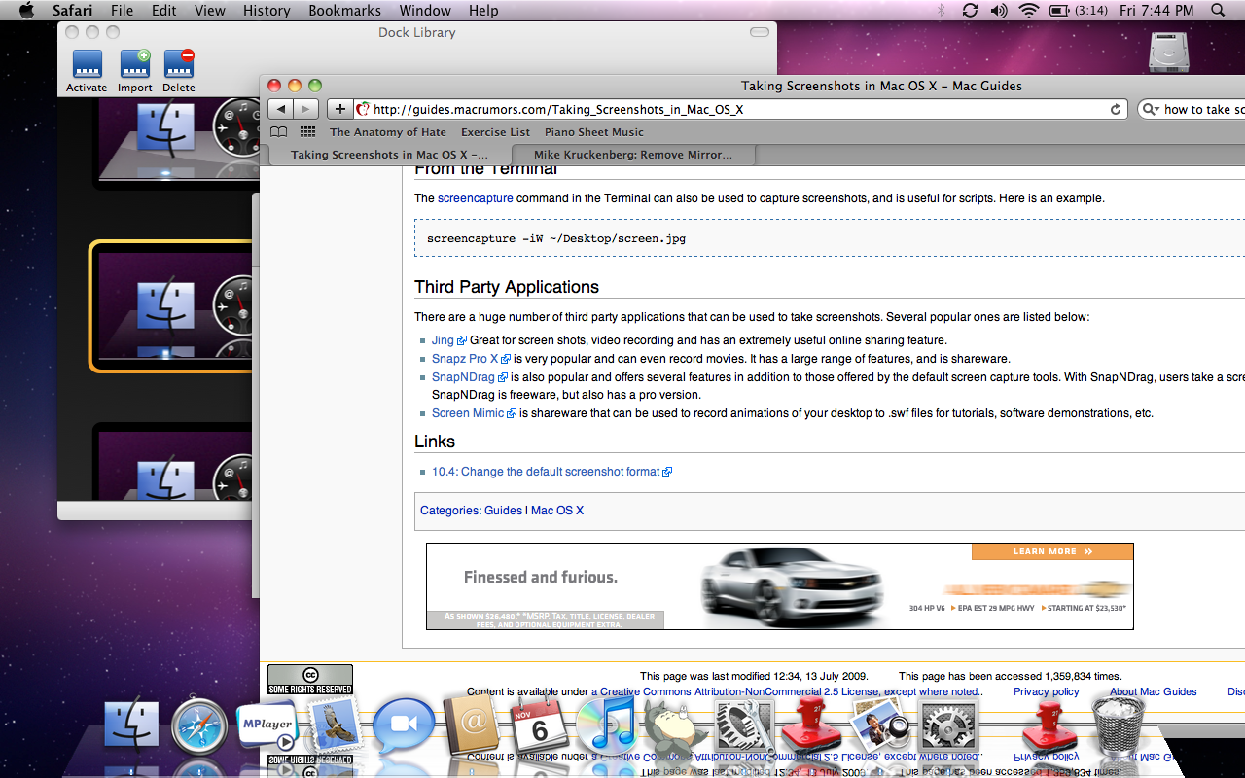Screen dimensions: 1245x778
Task: Click Learn More on the car ad
Action: click(1052, 551)
